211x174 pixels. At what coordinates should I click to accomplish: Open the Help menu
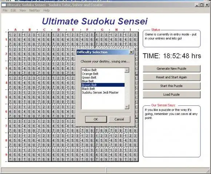click(x=47, y=10)
